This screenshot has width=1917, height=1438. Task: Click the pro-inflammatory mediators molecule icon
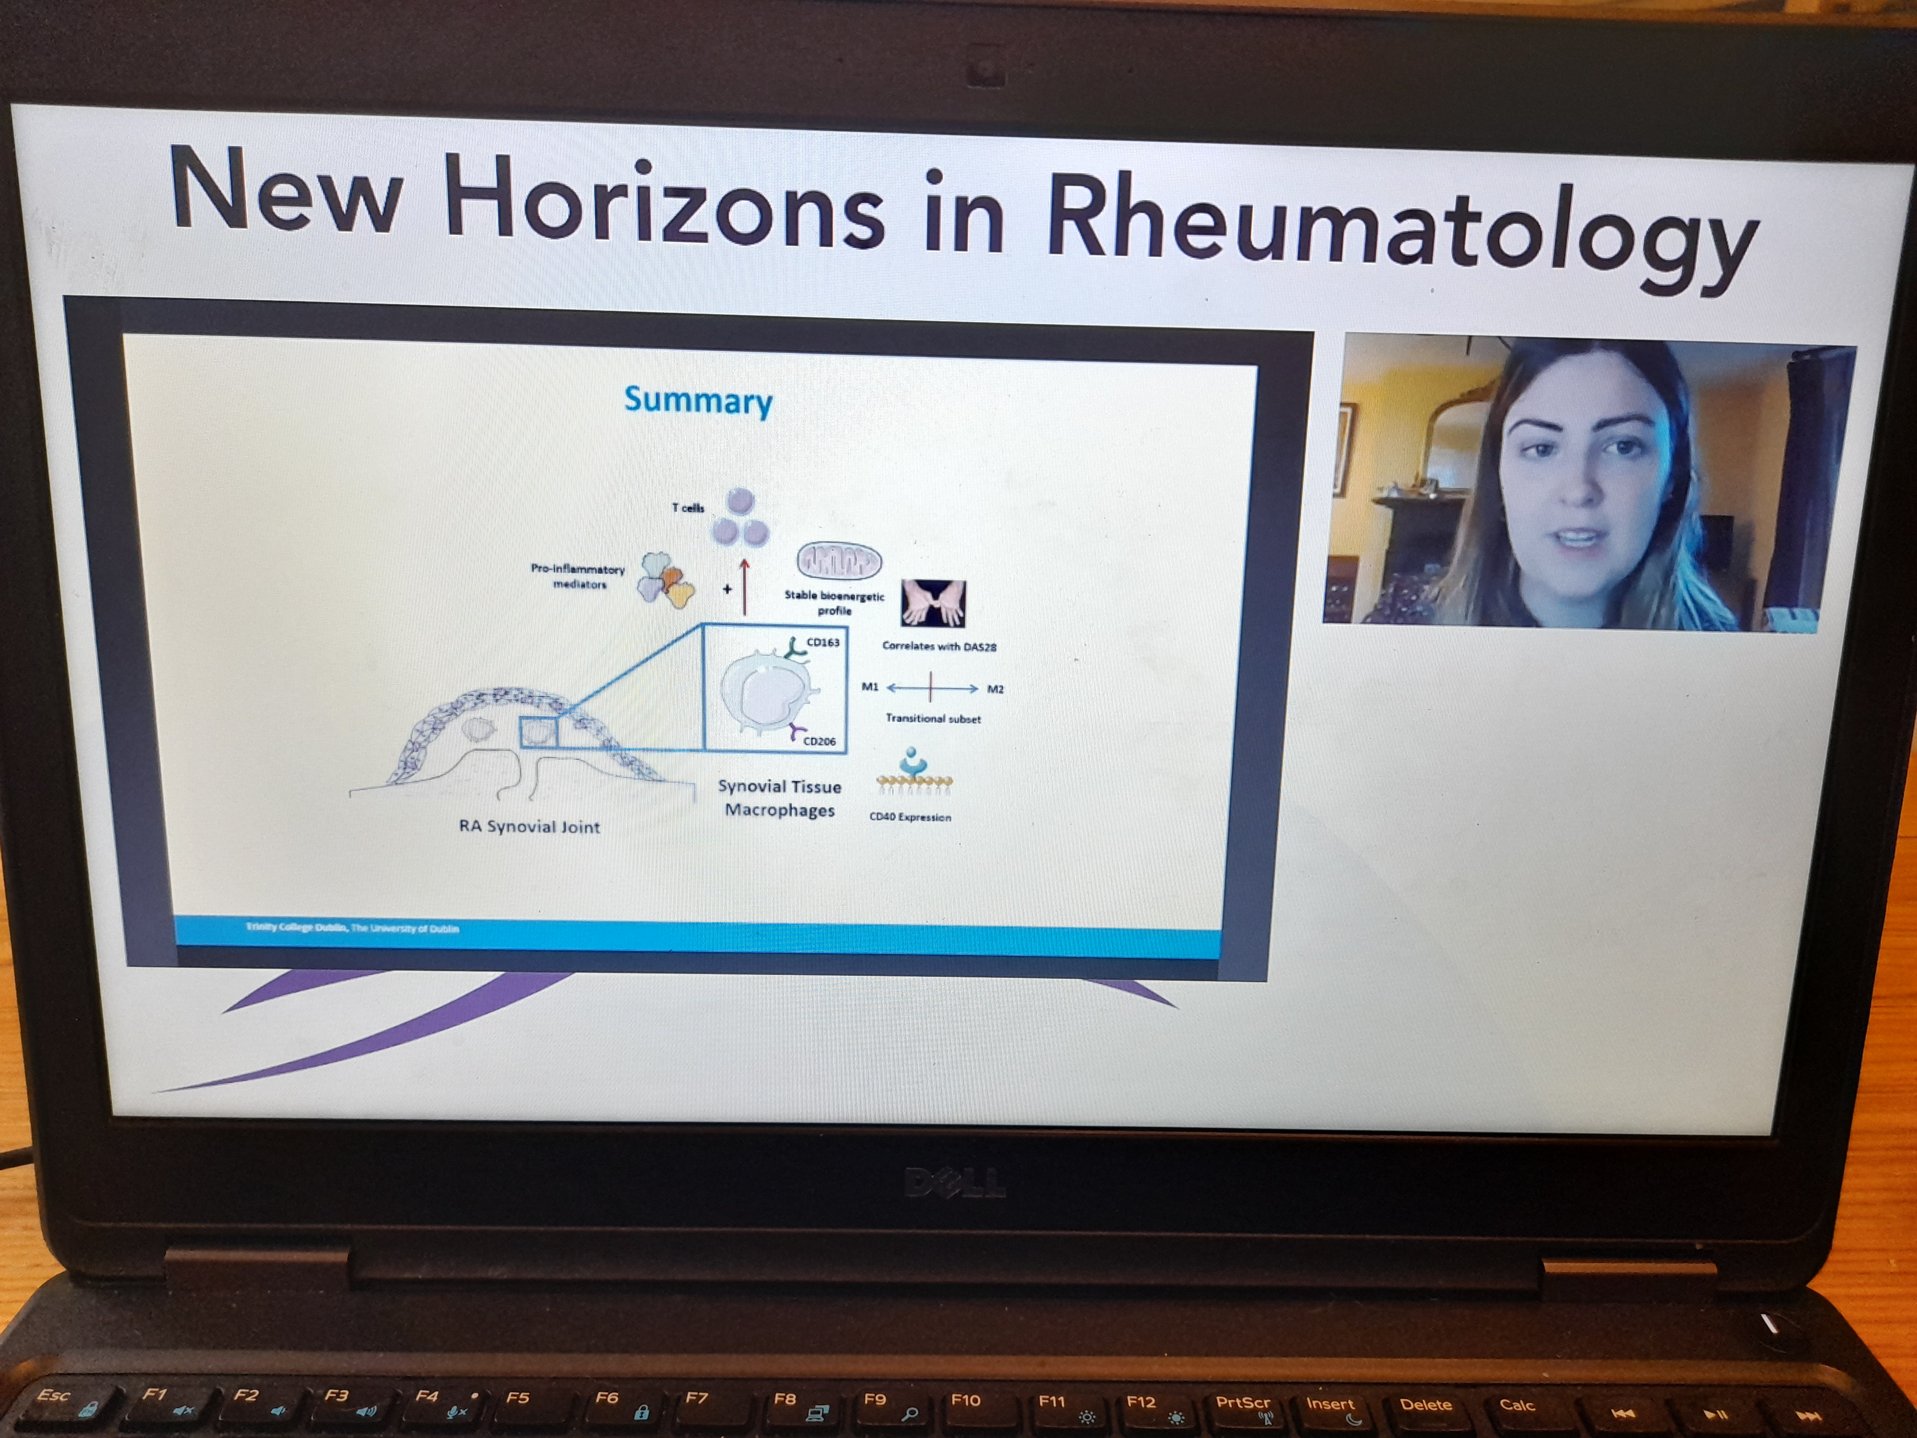(x=666, y=580)
